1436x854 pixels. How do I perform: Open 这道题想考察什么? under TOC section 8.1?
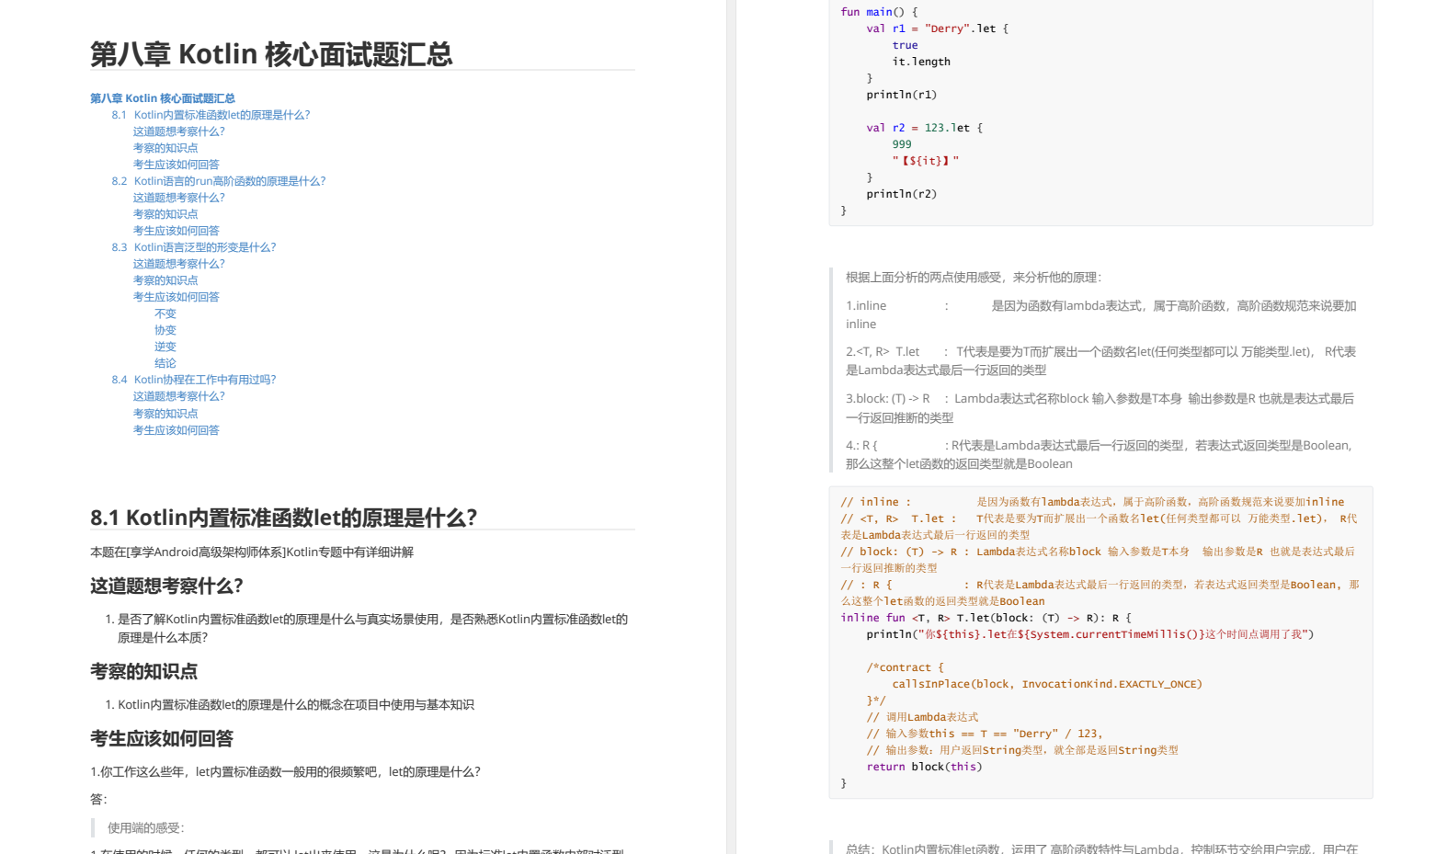pyautogui.click(x=178, y=131)
